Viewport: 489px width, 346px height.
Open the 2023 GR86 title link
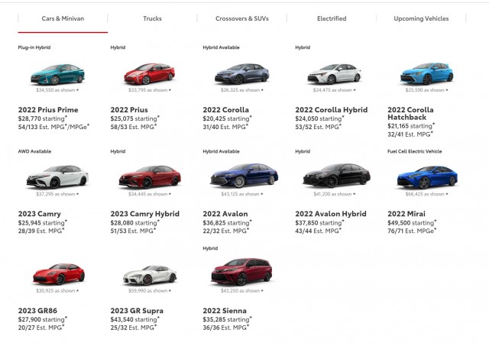[x=37, y=310]
